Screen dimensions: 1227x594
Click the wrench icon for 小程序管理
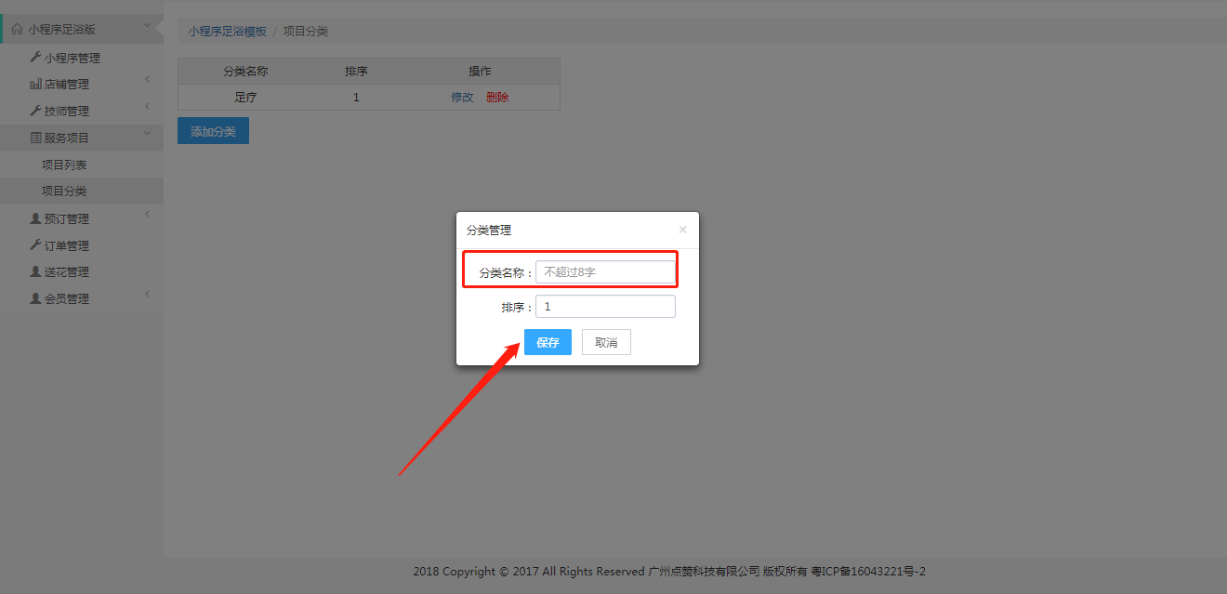point(35,58)
